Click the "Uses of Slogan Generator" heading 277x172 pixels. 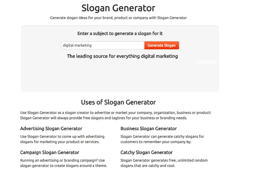[118, 102]
